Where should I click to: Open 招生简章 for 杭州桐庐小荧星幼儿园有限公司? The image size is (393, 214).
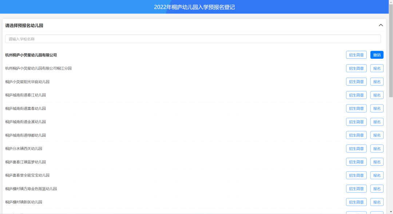click(x=356, y=55)
